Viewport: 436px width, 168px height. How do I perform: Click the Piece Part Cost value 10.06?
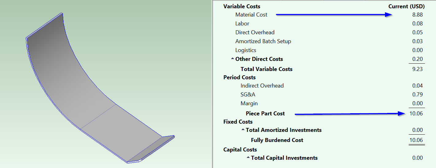[x=416, y=114]
